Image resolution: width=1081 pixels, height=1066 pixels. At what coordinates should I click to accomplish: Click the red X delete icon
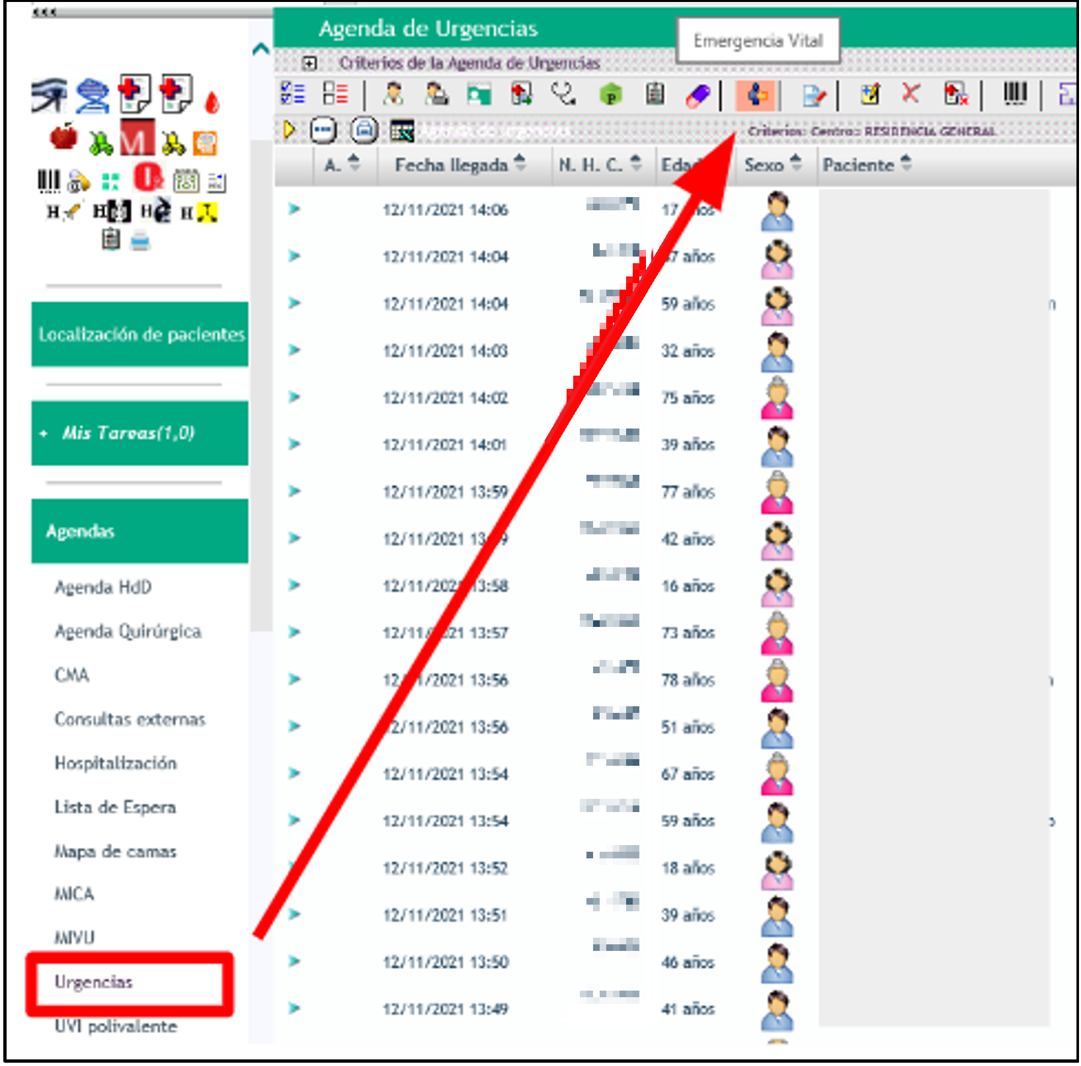click(910, 94)
